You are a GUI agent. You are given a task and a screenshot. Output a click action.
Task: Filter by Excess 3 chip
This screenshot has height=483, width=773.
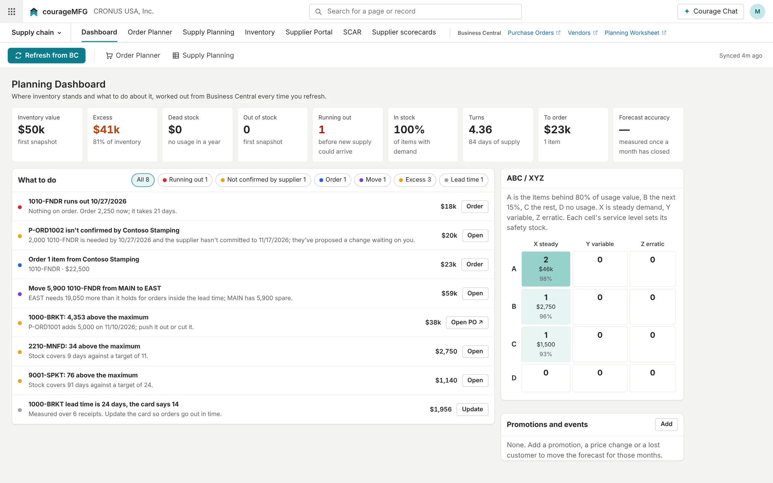pyautogui.click(x=415, y=180)
